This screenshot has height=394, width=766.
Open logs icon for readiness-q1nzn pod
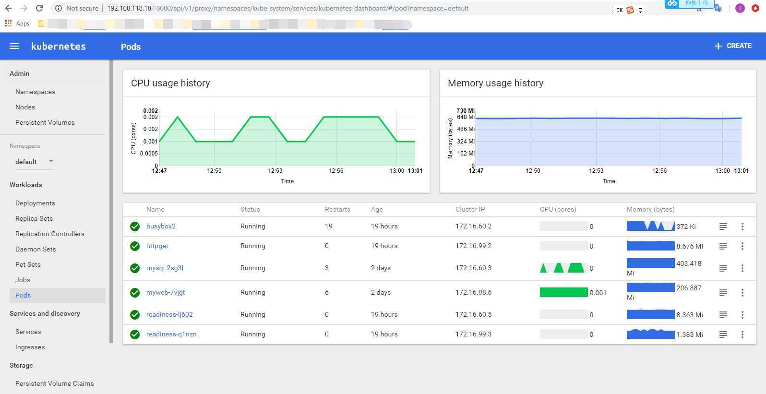point(723,334)
